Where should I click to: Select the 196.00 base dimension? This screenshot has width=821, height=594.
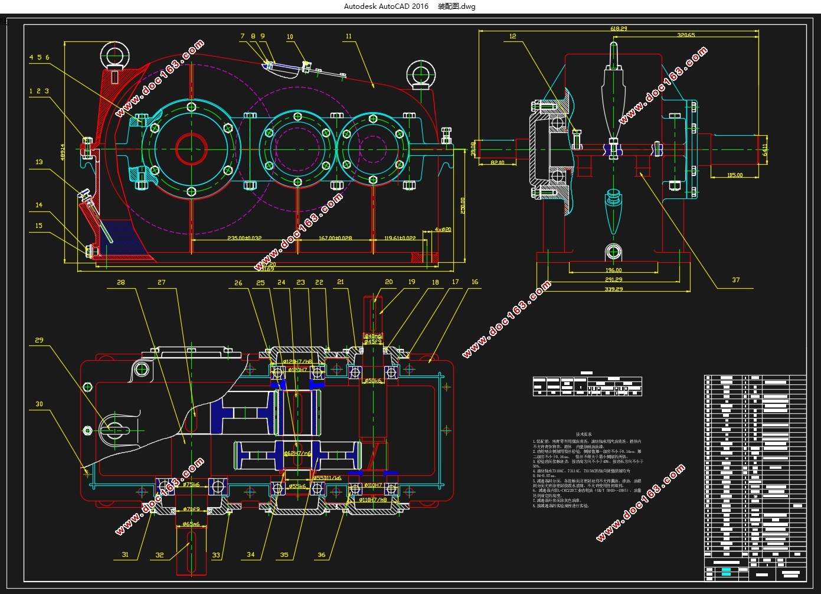click(613, 270)
